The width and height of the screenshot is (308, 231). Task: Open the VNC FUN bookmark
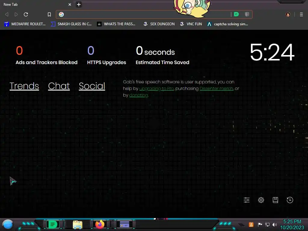coord(191,24)
